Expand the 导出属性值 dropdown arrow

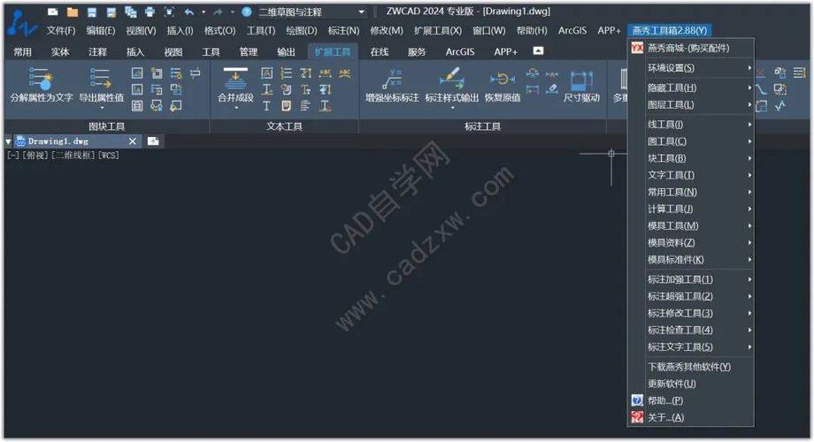(101, 109)
